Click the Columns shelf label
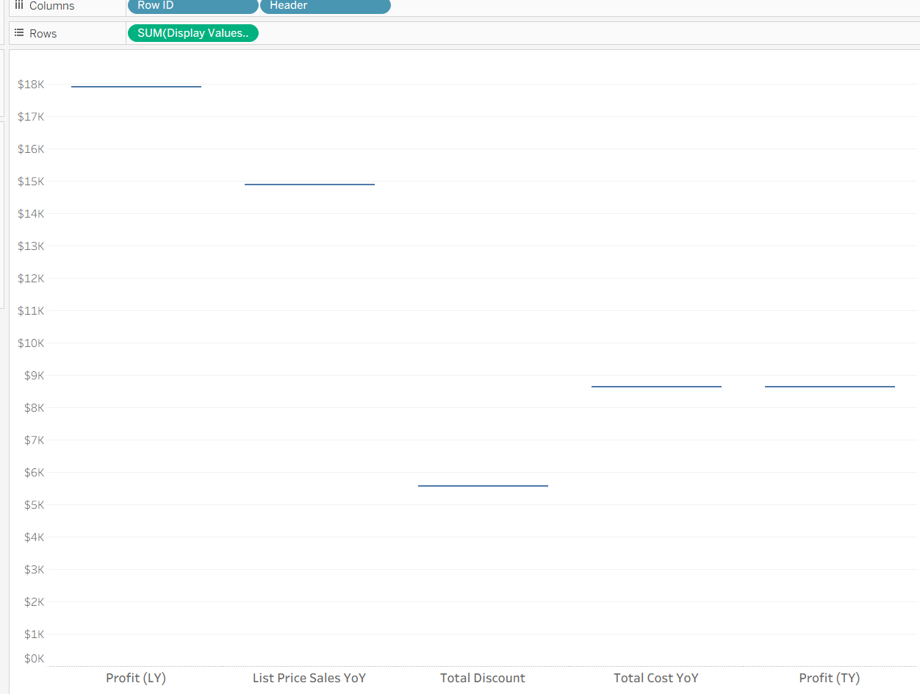Screen dimensions: 920x694 point(51,6)
